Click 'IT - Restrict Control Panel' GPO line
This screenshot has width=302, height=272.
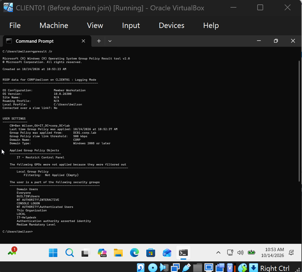coord(40,157)
